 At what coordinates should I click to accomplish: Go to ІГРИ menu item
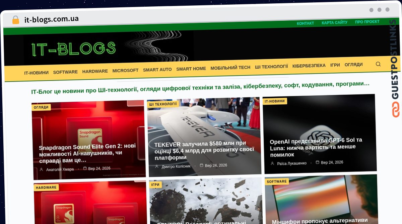335,65
